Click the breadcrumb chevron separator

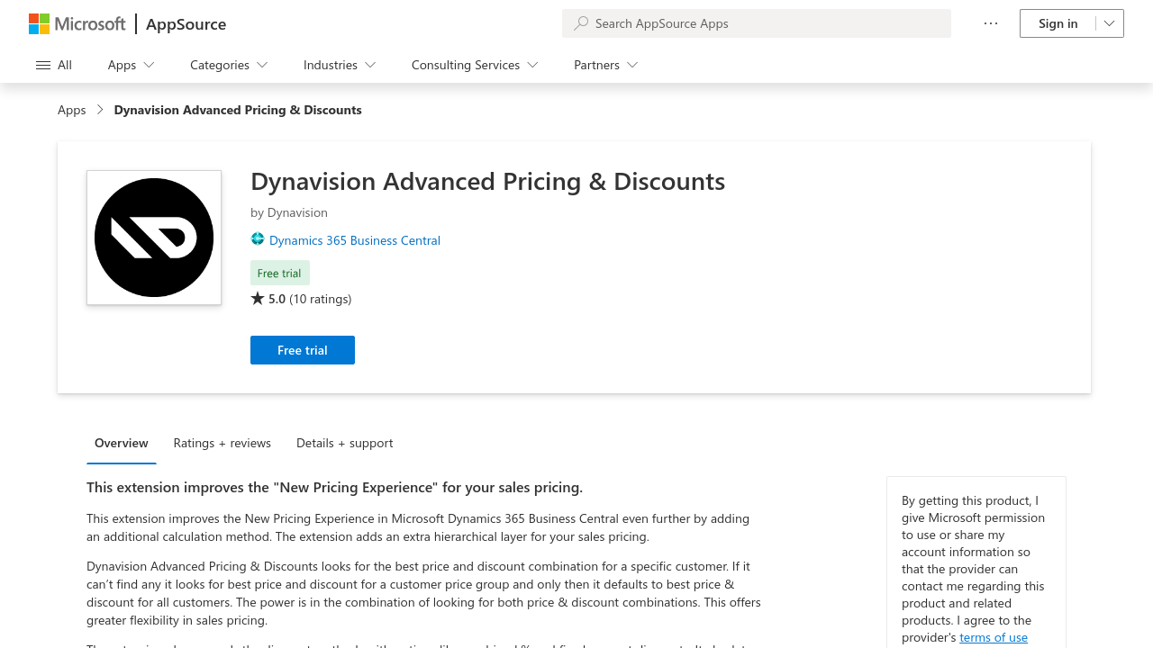pyautogui.click(x=100, y=110)
